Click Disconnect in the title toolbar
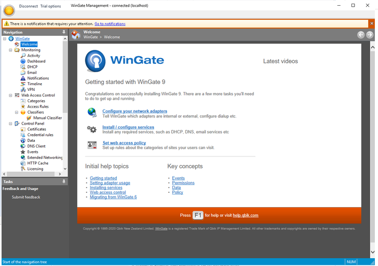The height and width of the screenshot is (266, 378). (x=29, y=6)
